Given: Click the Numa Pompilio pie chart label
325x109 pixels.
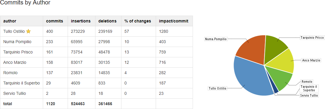Looking at the screenshot, I should pyautogui.click(x=216, y=39).
